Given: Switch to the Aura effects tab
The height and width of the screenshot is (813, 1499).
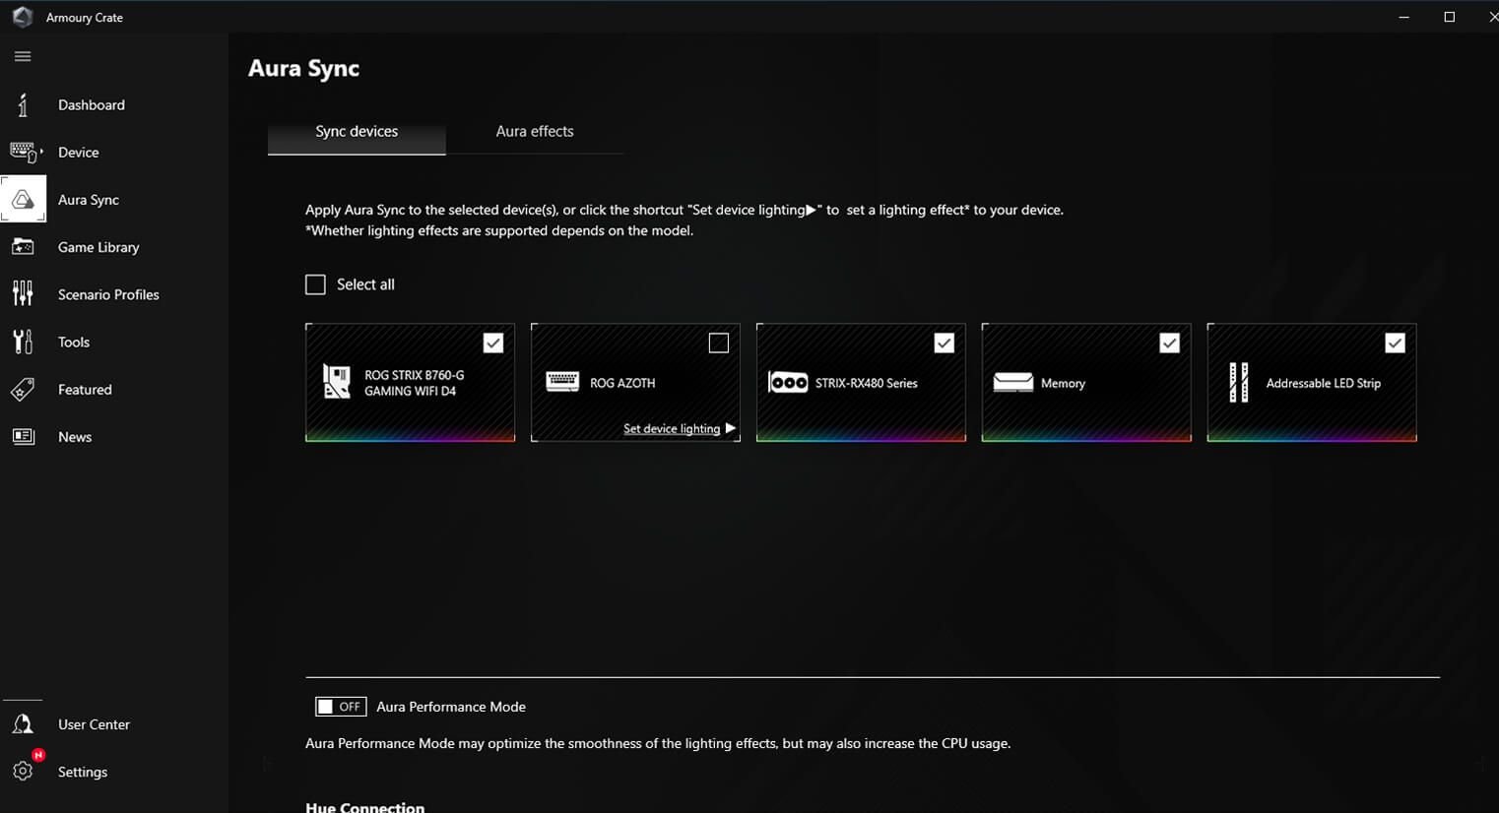Looking at the screenshot, I should click(x=534, y=131).
